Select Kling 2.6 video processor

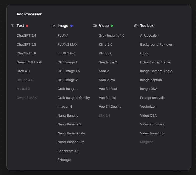pyautogui.click(x=106, y=44)
